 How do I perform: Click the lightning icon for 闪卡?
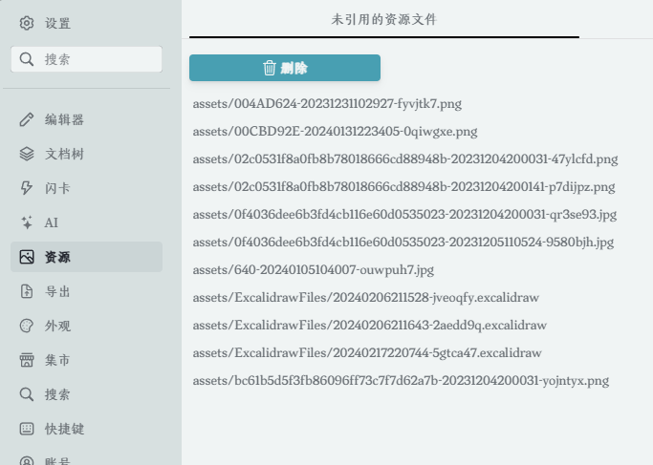pyautogui.click(x=27, y=188)
